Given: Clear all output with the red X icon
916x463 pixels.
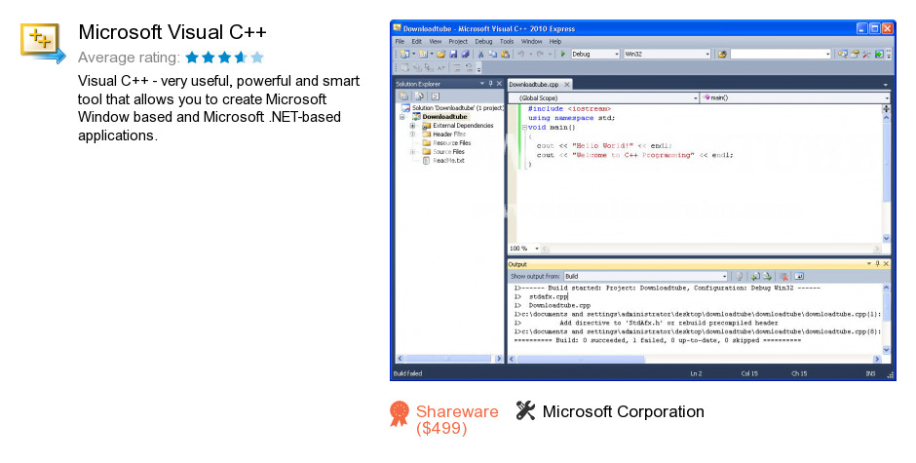Looking at the screenshot, I should click(784, 277).
